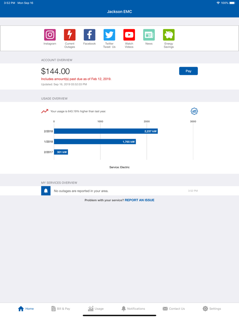Click the status bar time 3:52 PM
The width and height of the screenshot is (239, 318).
pyautogui.click(x=10, y=3)
